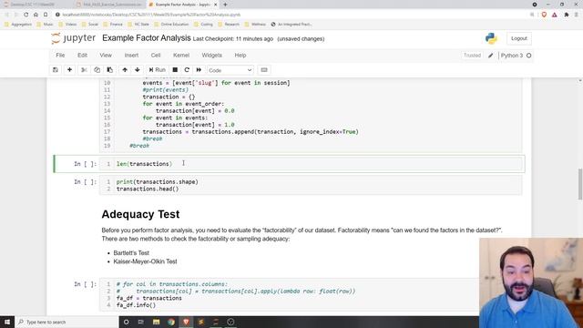Open the cell type Code dropdown
Viewport: 583px width, 328px height.
(230, 70)
